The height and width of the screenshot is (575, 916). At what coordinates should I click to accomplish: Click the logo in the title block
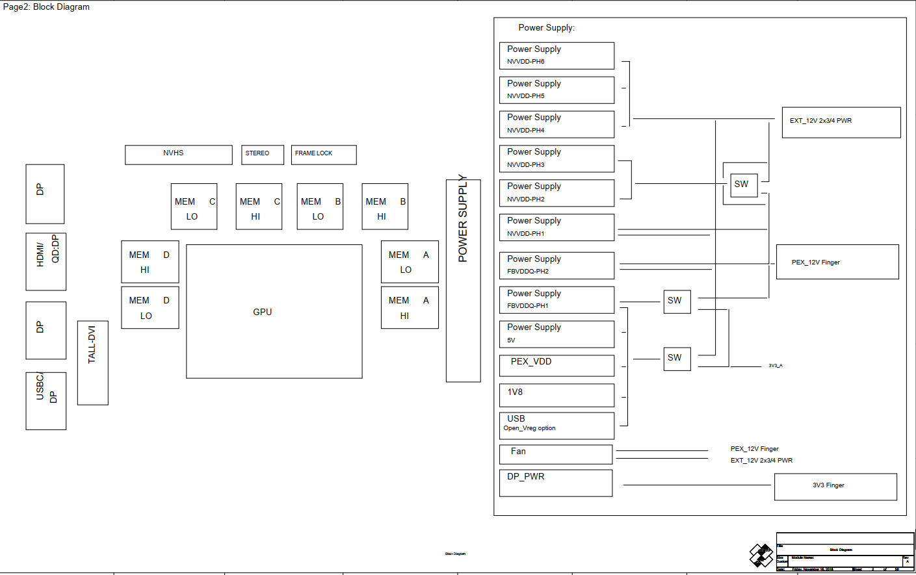click(761, 556)
